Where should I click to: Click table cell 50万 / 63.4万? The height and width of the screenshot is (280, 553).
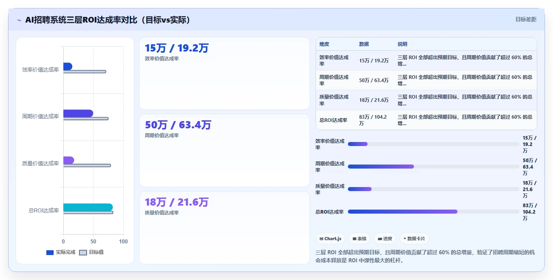point(374,80)
